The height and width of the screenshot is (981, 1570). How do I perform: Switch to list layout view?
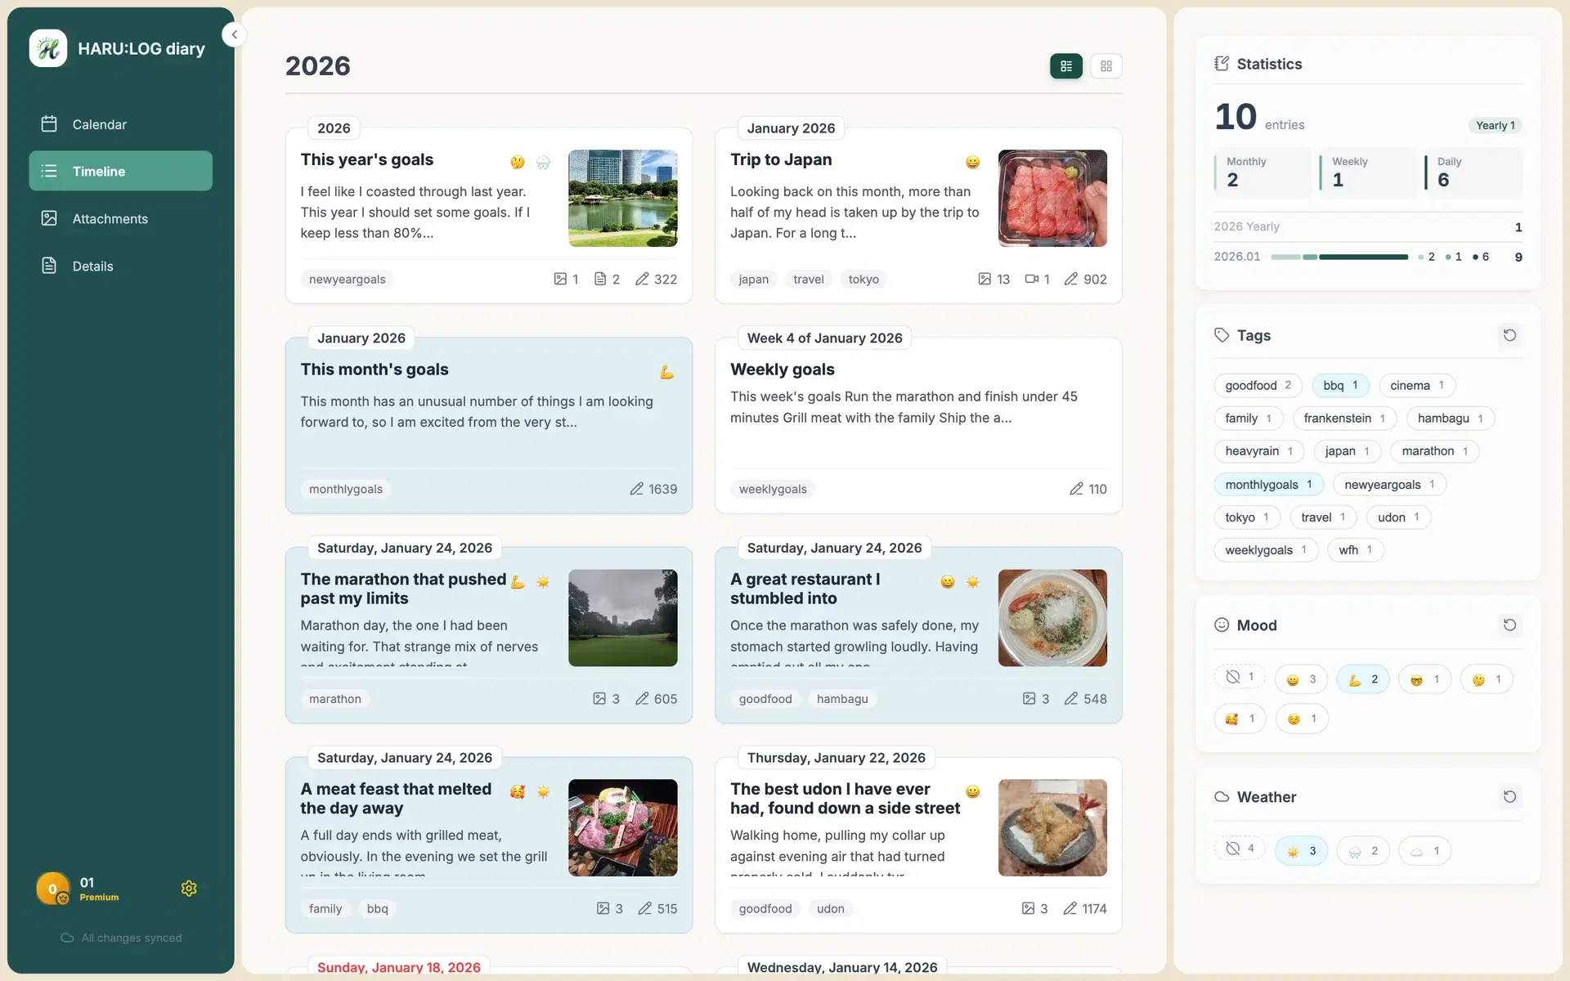pyautogui.click(x=1066, y=66)
